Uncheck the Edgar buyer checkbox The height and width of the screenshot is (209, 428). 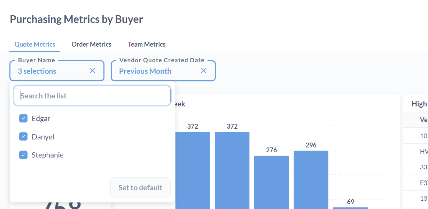click(x=23, y=118)
